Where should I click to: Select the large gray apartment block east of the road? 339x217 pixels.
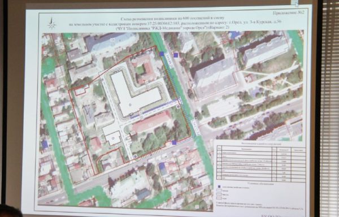(214, 77)
